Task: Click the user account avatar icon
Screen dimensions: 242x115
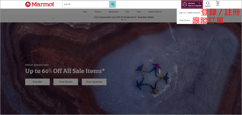Action: click(x=185, y=4)
